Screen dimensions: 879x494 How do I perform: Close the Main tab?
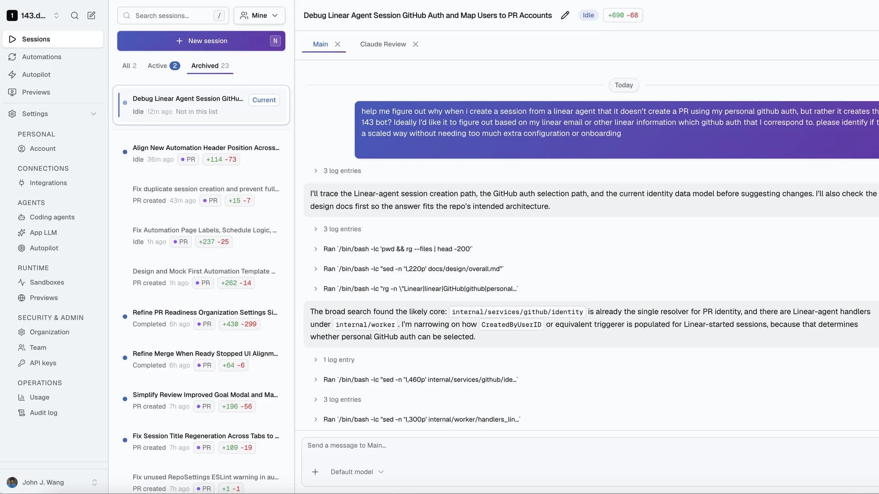click(x=337, y=44)
